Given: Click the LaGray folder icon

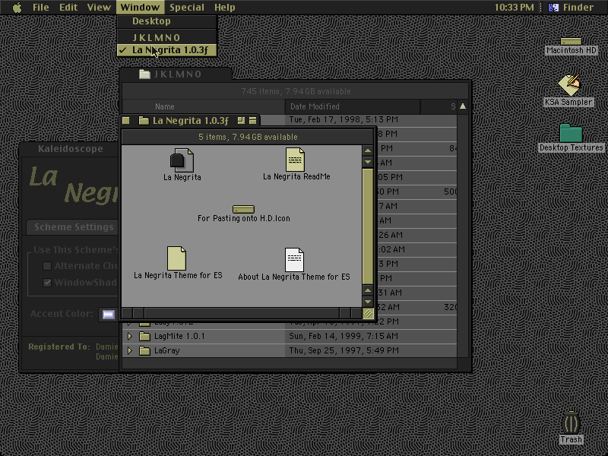Looking at the screenshot, I should coord(144,350).
